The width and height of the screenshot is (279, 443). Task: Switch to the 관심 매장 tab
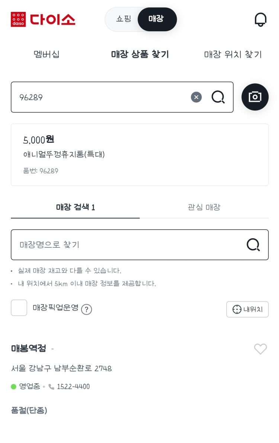pos(204,207)
